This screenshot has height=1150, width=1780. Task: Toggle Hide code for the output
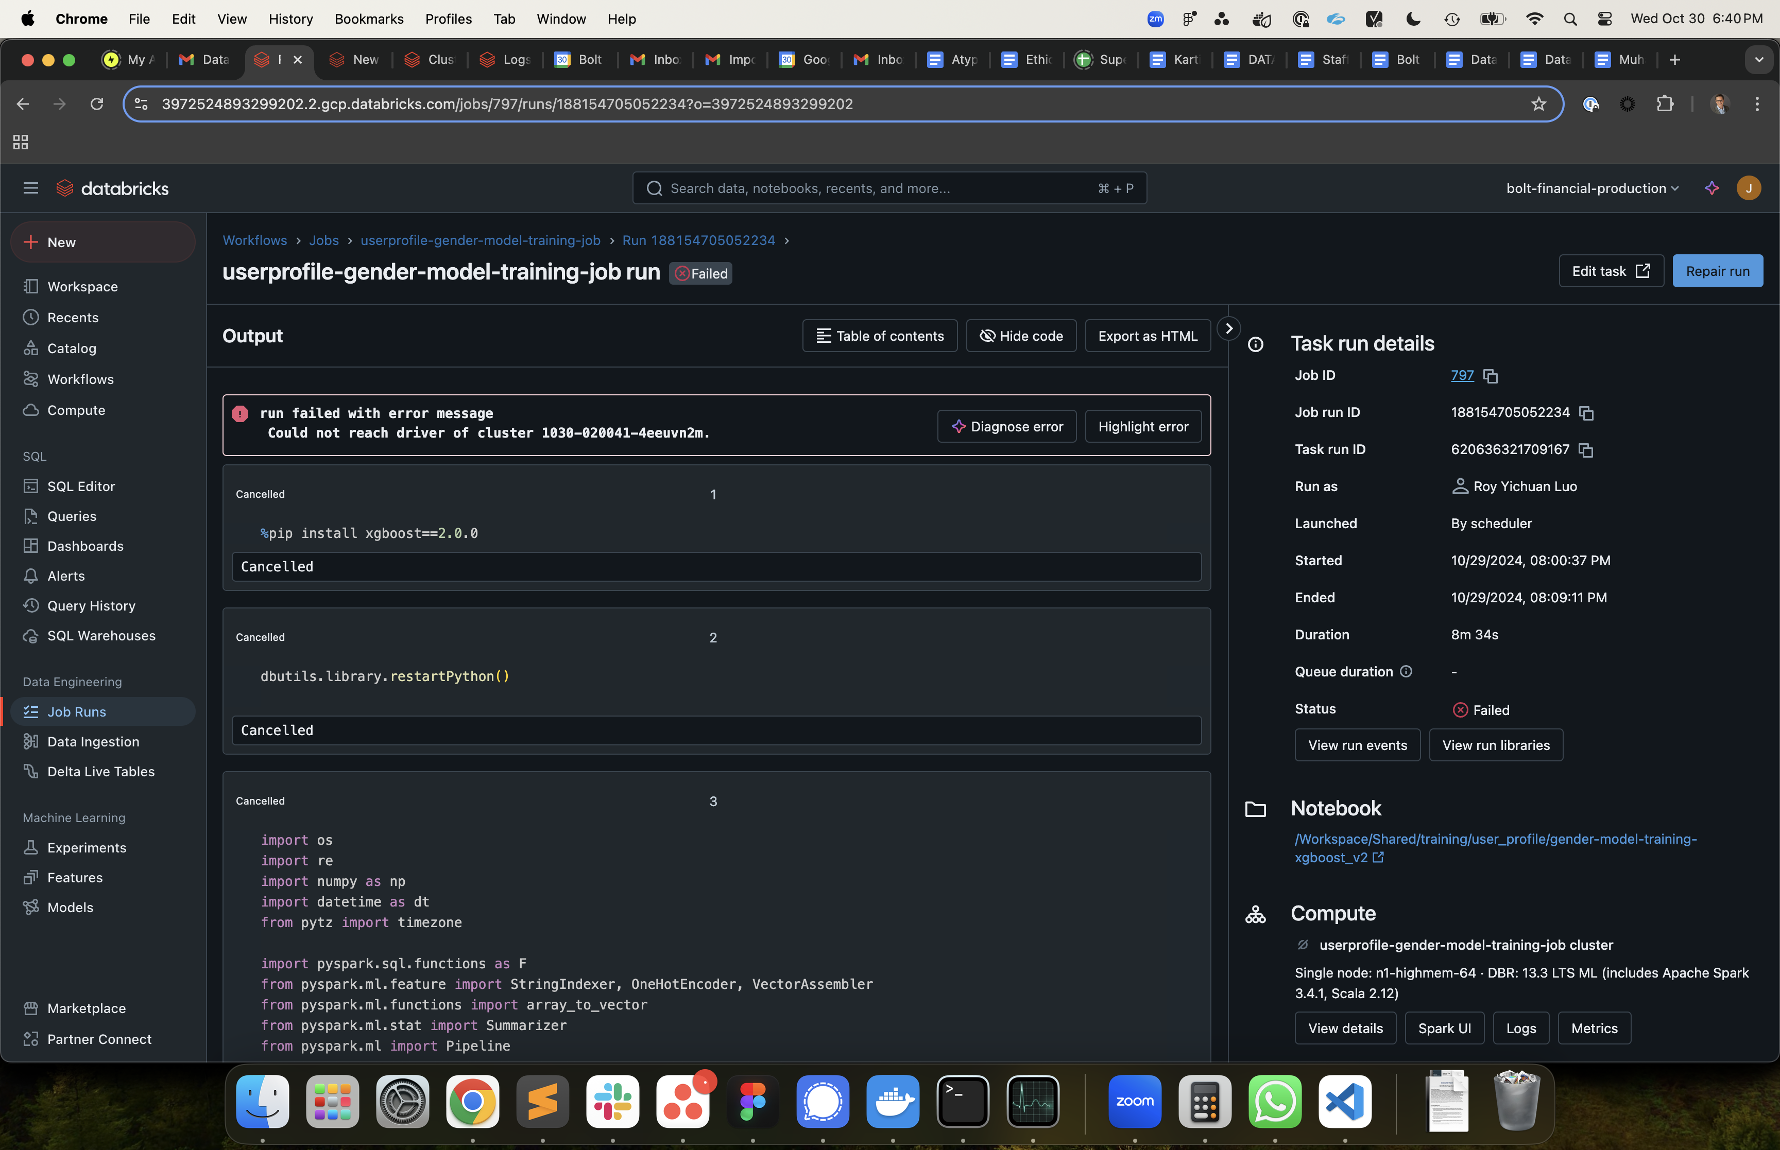tap(1020, 335)
